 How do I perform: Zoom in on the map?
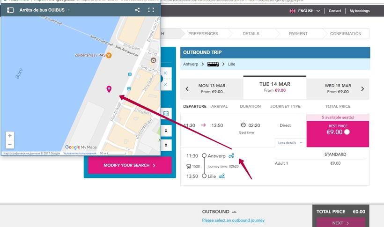[x=10, y=136]
